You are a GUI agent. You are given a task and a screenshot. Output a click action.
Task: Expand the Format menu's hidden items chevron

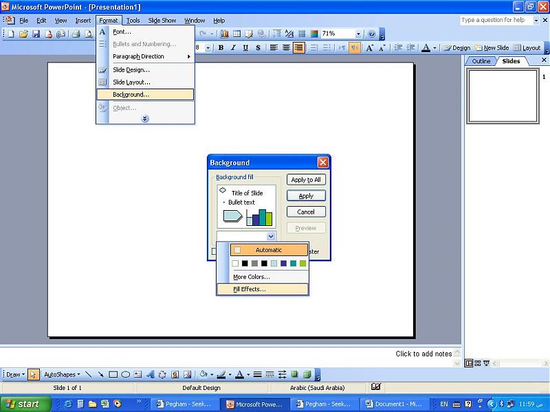145,119
